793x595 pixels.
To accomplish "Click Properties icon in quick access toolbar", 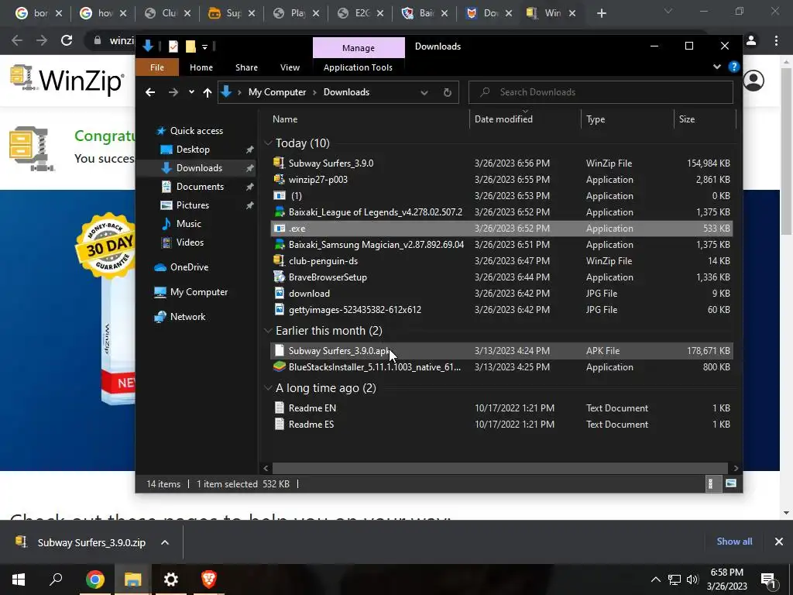I will pos(173,46).
